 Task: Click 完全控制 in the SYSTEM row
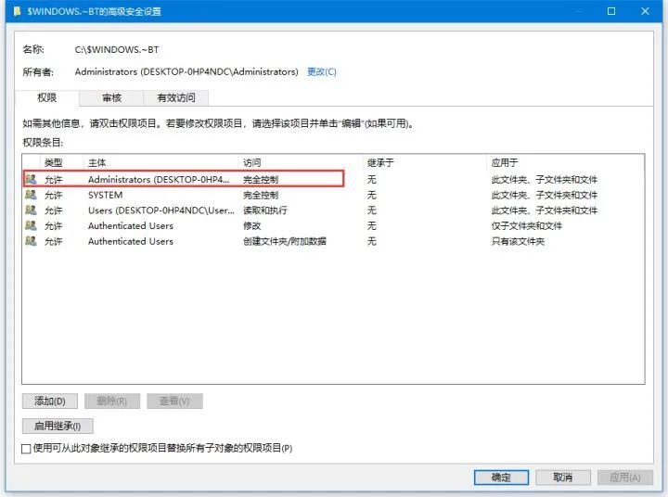(x=261, y=195)
